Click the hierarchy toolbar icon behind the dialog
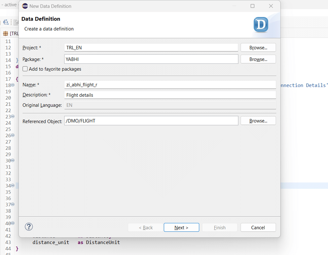 tap(6, 23)
